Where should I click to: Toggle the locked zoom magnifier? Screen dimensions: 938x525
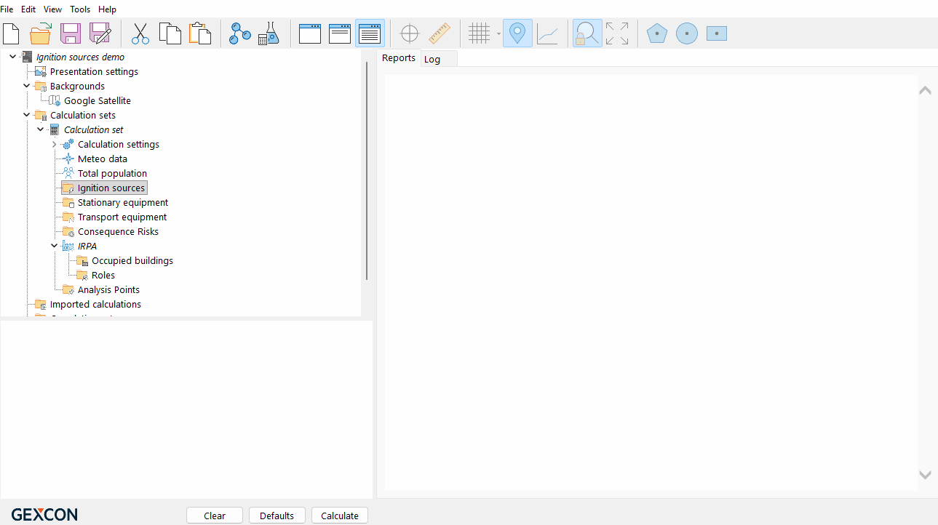587,33
